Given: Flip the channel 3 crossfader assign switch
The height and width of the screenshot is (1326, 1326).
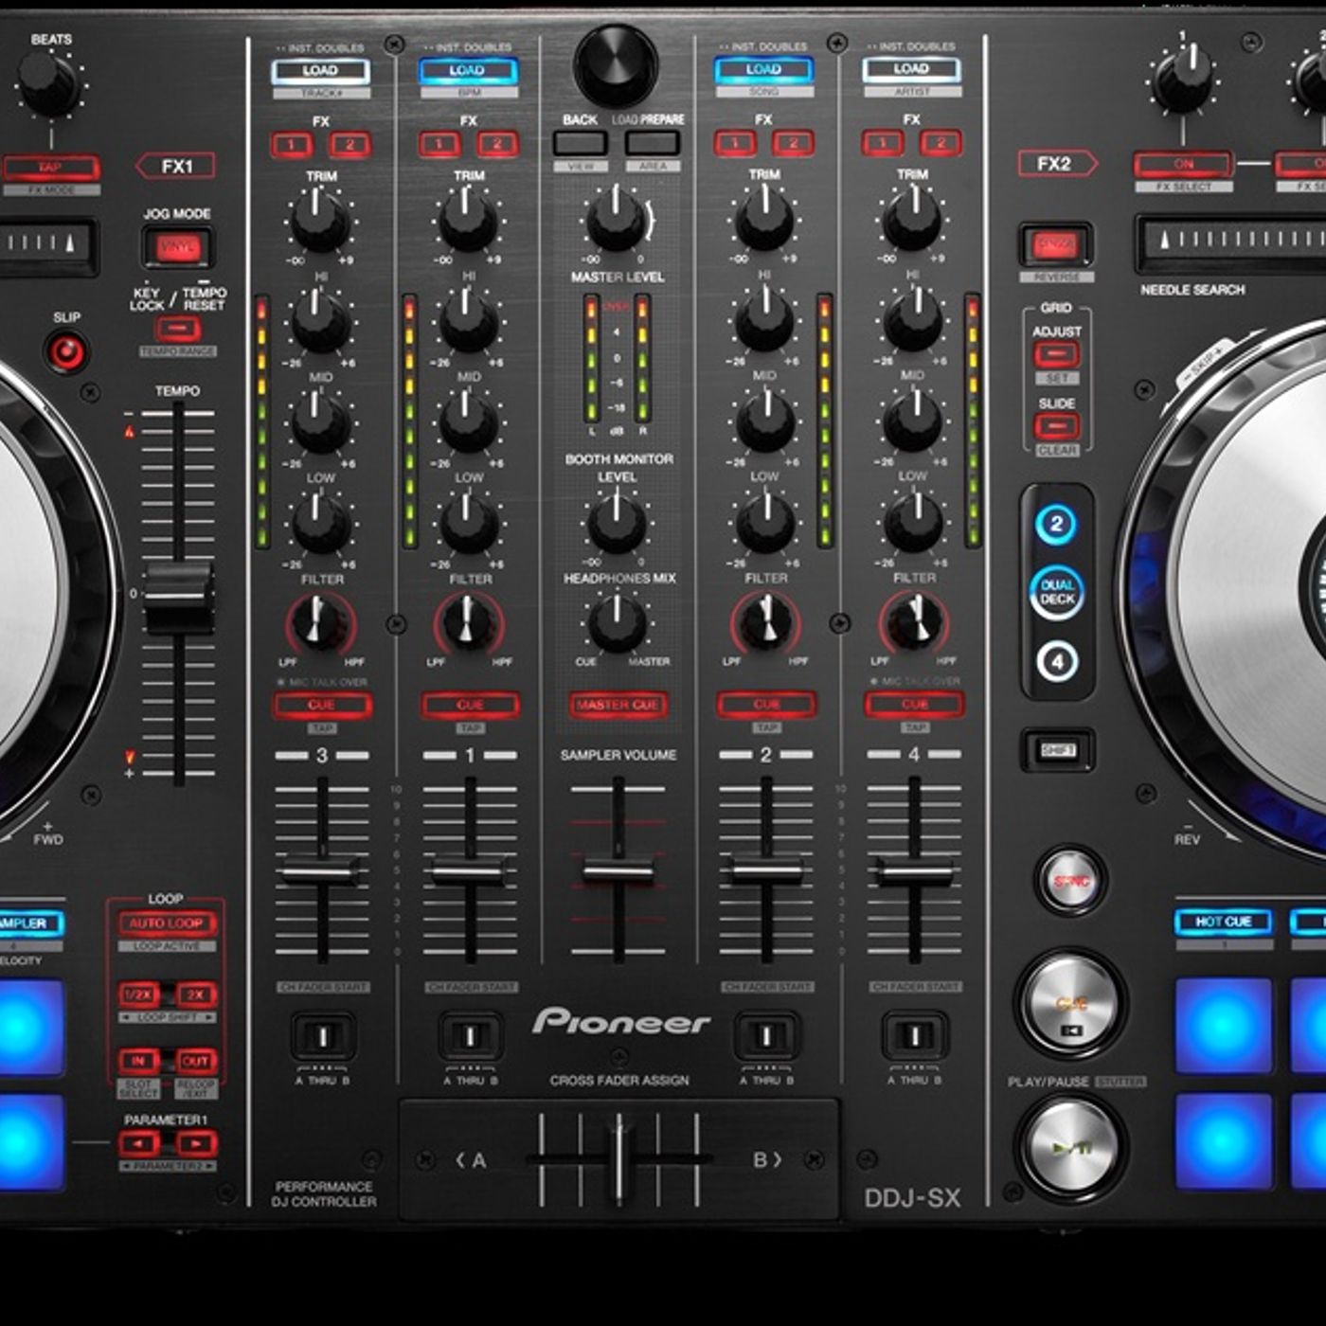Looking at the screenshot, I should pyautogui.click(x=322, y=1036).
